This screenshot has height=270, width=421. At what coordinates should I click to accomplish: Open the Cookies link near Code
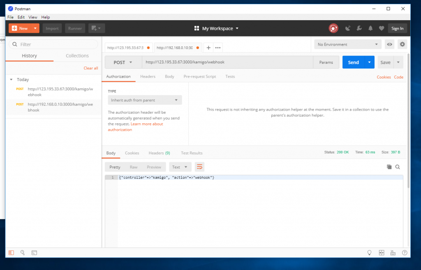click(384, 77)
